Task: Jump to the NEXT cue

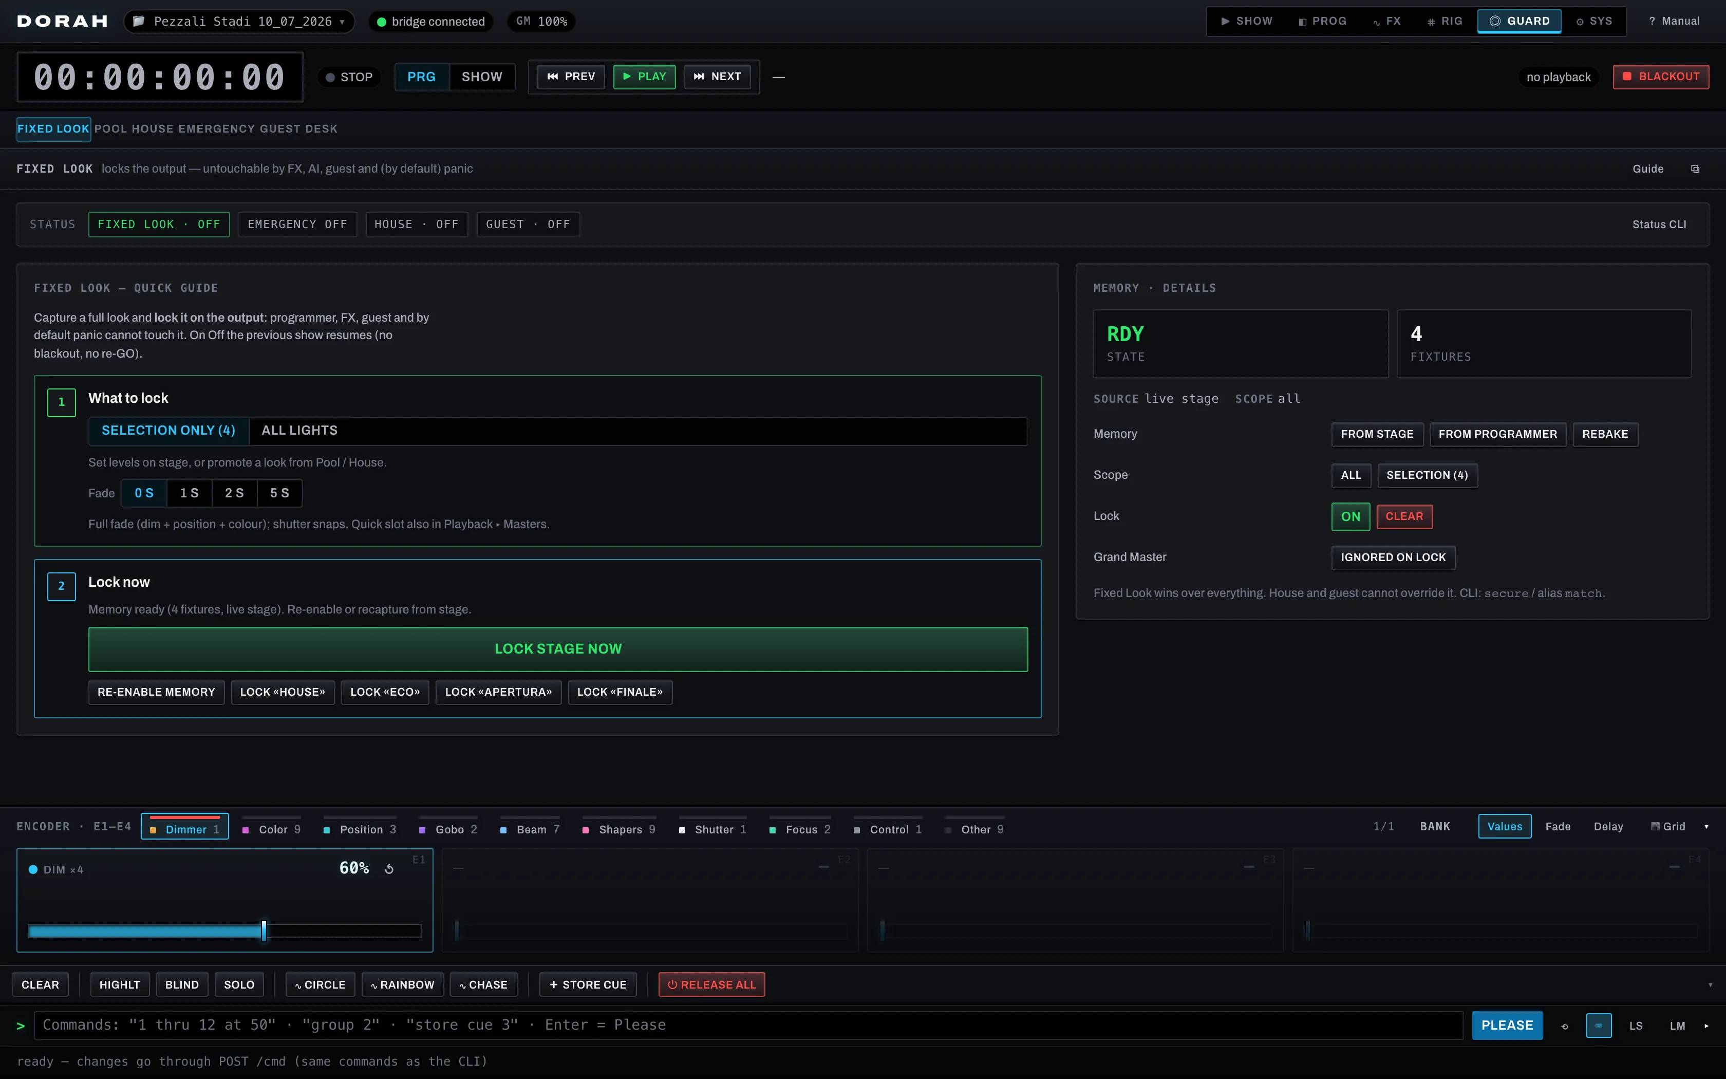Action: pos(718,77)
